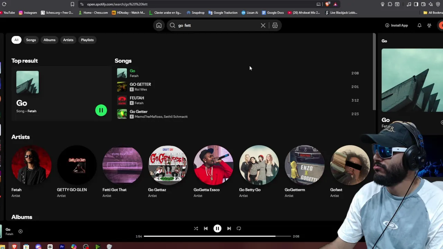Open the Now Playing cover art
This screenshot has width=443, height=249.
(412, 80)
